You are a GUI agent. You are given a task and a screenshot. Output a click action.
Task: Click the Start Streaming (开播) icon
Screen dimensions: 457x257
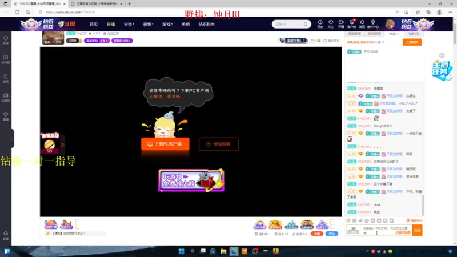pyautogui.click(x=341, y=24)
